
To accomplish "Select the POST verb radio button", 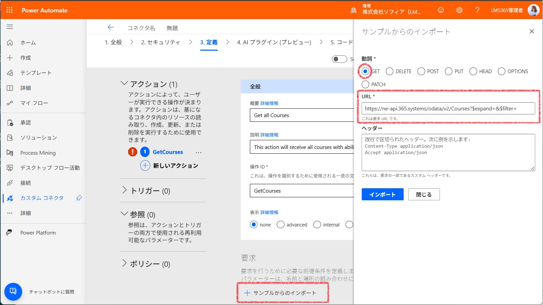I will pyautogui.click(x=421, y=71).
